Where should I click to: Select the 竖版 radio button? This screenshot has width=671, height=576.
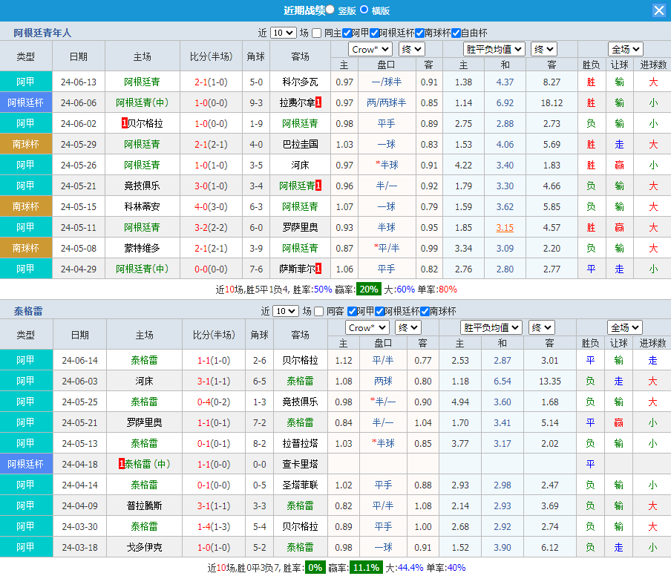click(330, 10)
